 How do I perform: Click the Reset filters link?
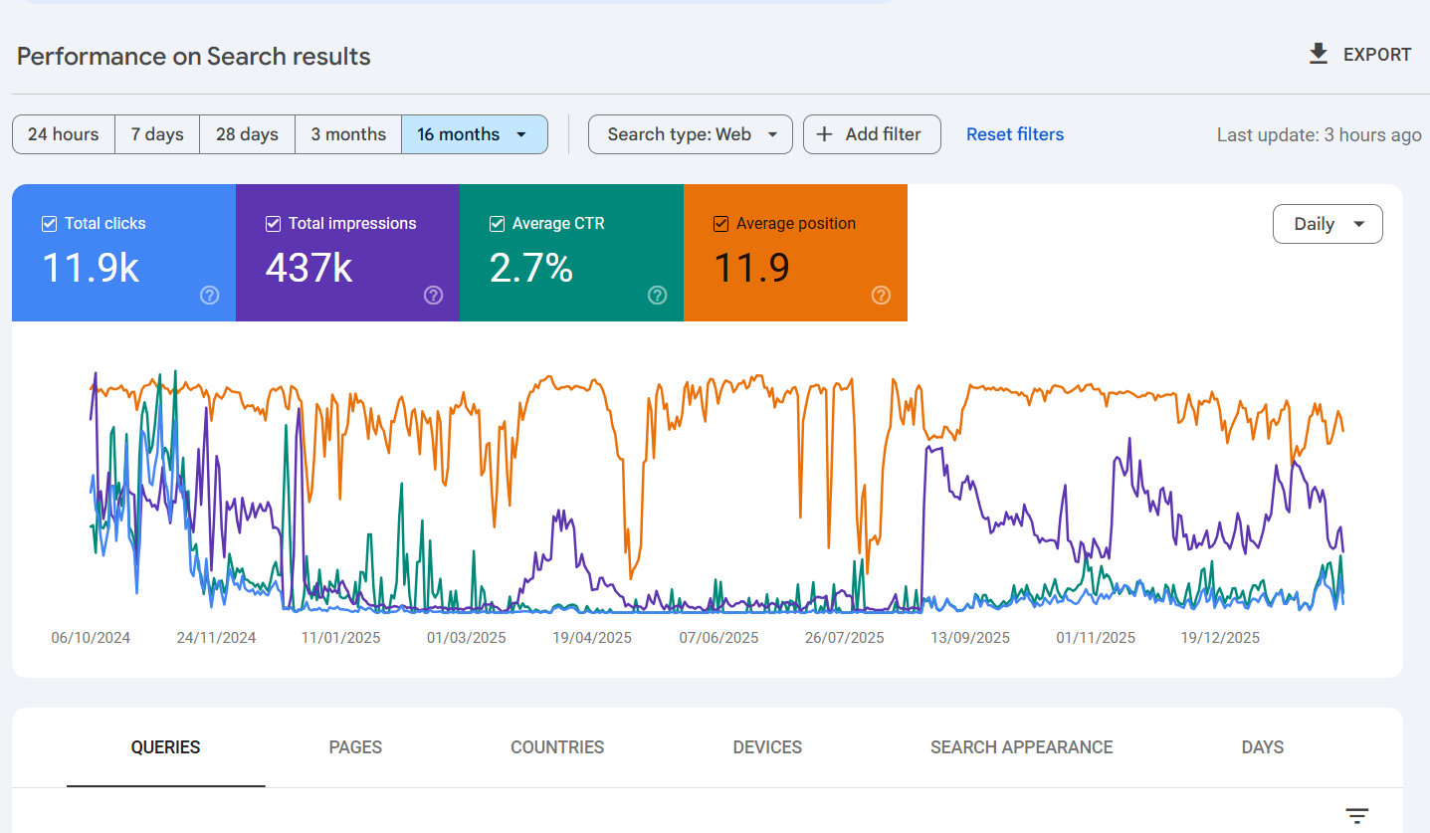point(1015,134)
